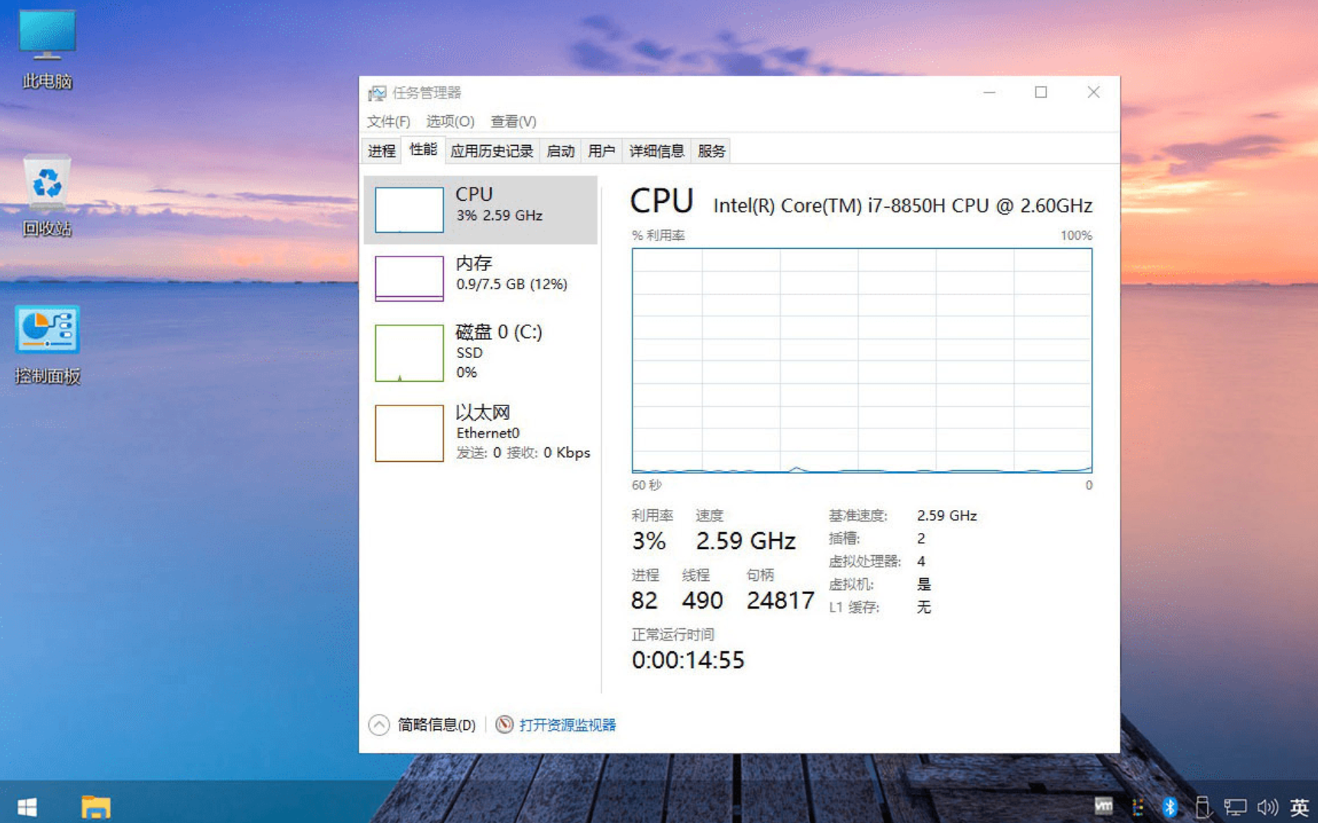Close the 任务管理器 window
This screenshot has width=1318, height=823.
[1093, 92]
